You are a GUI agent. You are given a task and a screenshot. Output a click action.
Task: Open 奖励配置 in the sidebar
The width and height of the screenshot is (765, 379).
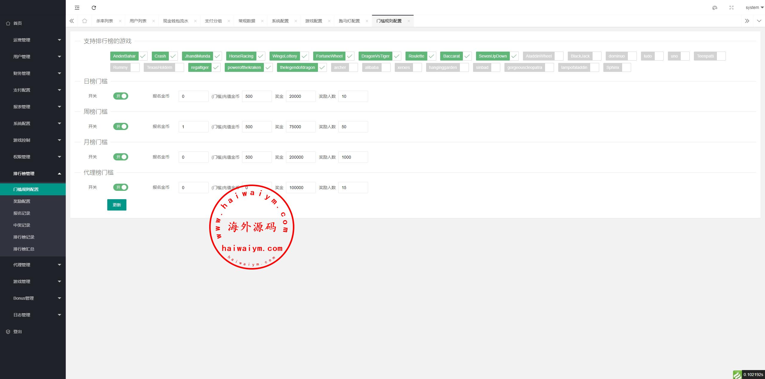[22, 201]
